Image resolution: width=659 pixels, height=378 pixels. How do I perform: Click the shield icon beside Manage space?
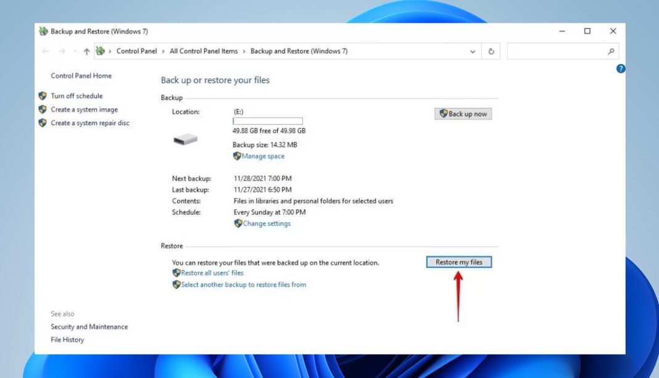[237, 156]
